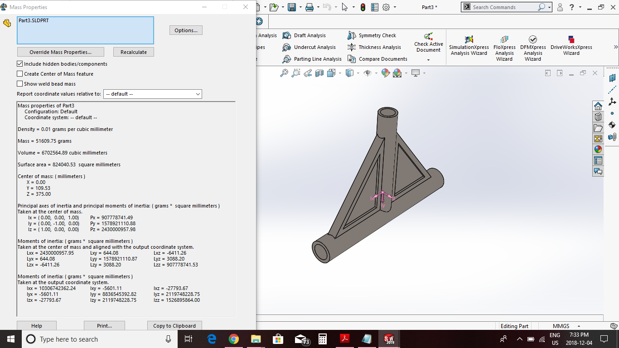Expand Check Active Document dropdown arrow
The width and height of the screenshot is (619, 348).
click(428, 60)
